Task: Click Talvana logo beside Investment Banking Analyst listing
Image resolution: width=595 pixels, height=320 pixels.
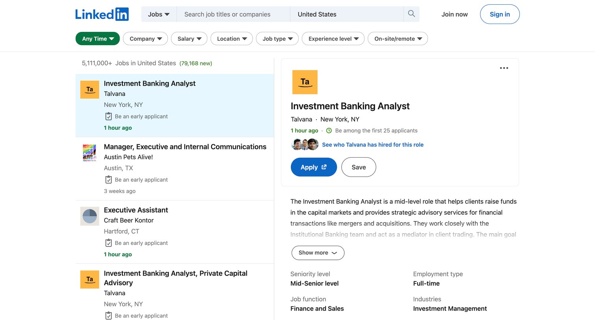Action: [90, 90]
